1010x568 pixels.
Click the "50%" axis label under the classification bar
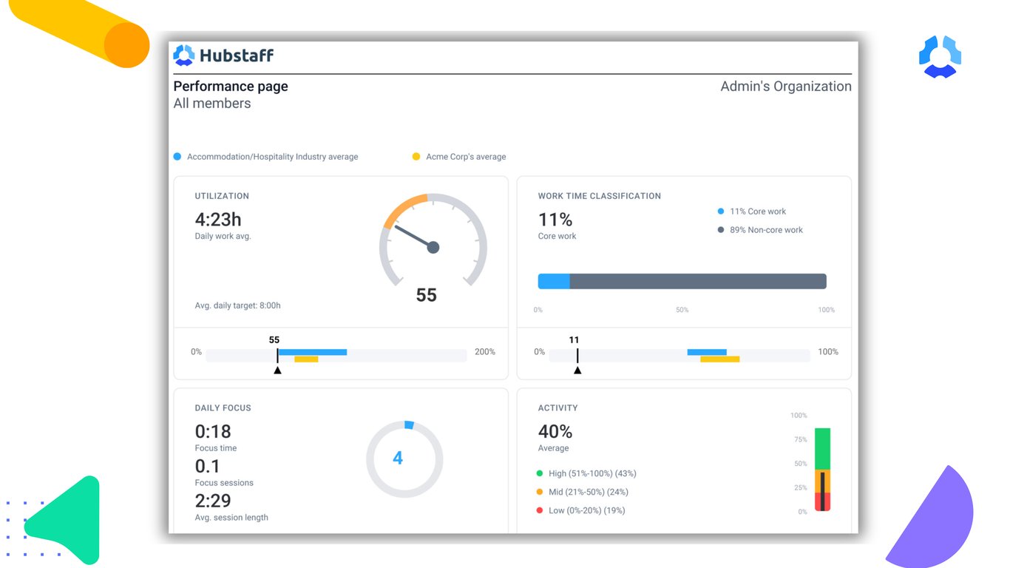tap(682, 310)
